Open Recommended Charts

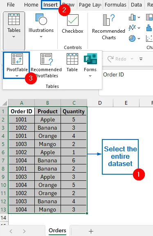click(108, 27)
